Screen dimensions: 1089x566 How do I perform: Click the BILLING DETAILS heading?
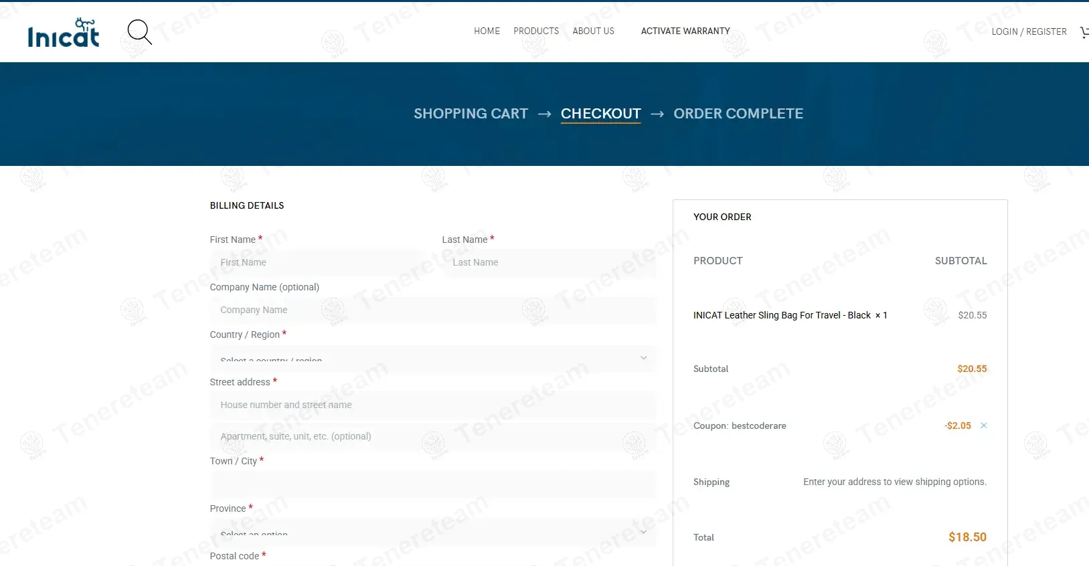click(247, 205)
